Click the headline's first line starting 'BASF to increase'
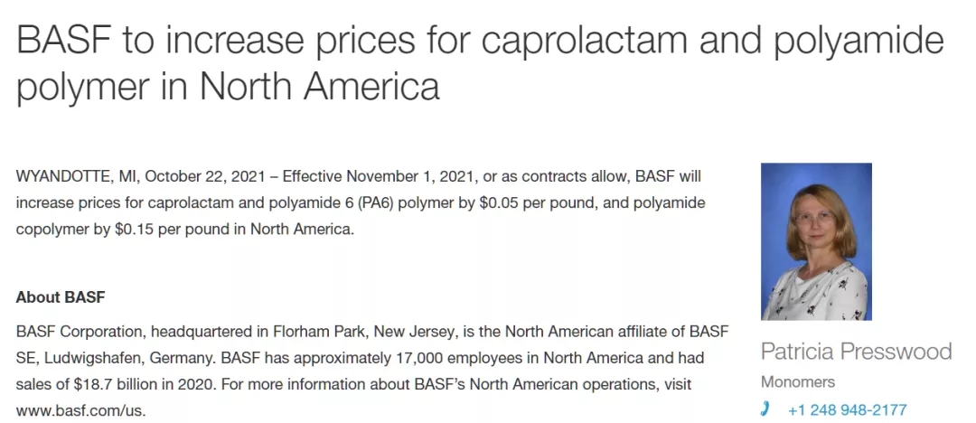976x423 pixels. point(480,41)
